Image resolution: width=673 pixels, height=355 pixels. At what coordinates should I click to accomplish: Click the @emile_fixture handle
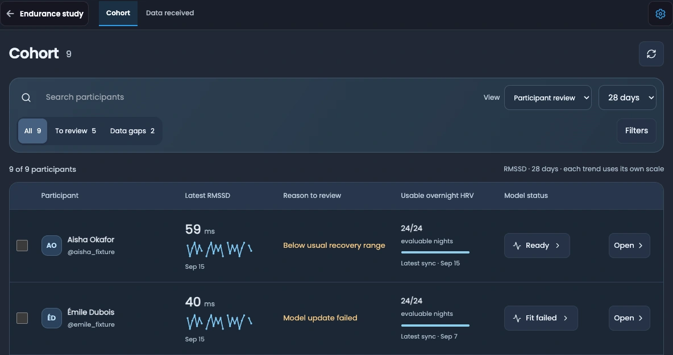[91, 324]
